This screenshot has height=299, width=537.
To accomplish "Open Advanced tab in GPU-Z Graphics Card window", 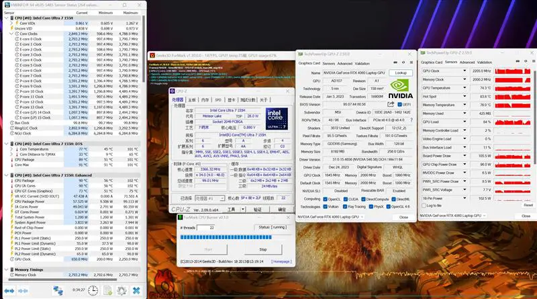I will click(344, 63).
